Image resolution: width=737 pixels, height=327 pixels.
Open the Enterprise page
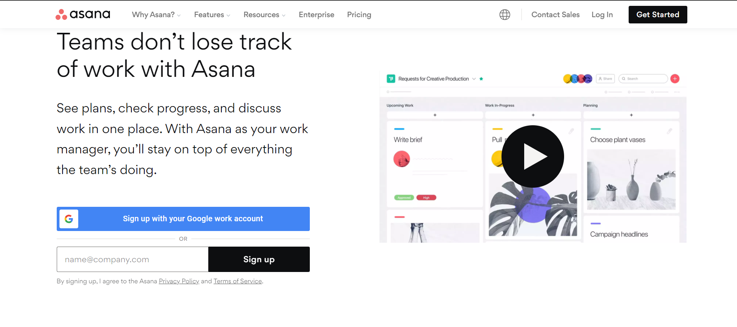[x=316, y=15]
